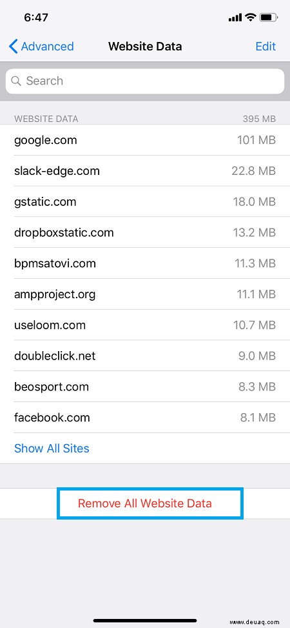Select the facebook.com entry
Viewport: 290px width, 628px height.
coord(145,418)
